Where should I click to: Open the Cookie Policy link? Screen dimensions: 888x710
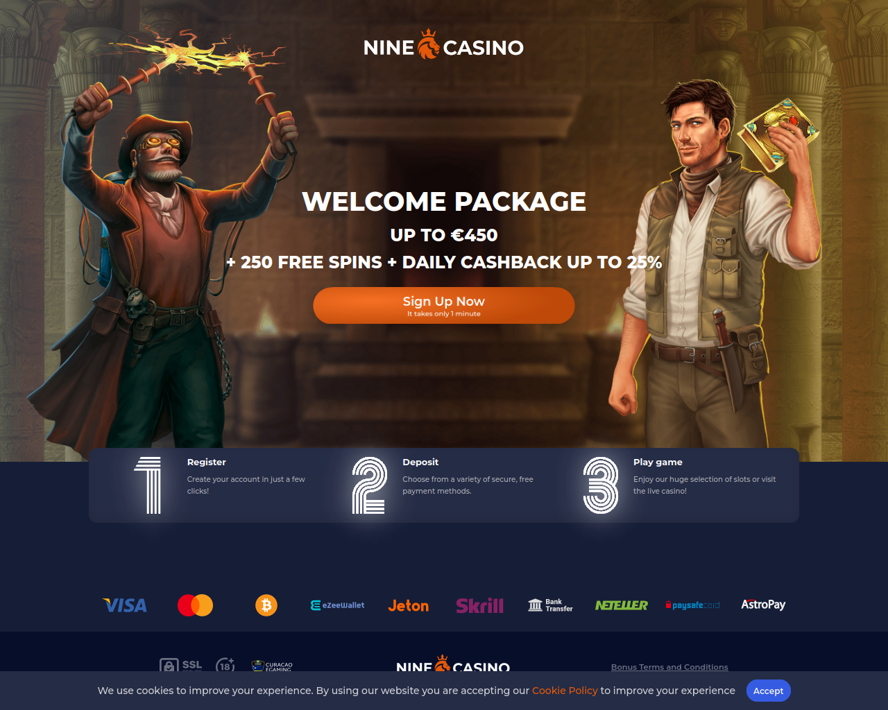(565, 691)
